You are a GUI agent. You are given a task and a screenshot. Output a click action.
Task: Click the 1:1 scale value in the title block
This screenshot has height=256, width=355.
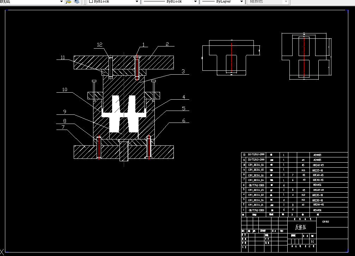[x=312, y=242]
